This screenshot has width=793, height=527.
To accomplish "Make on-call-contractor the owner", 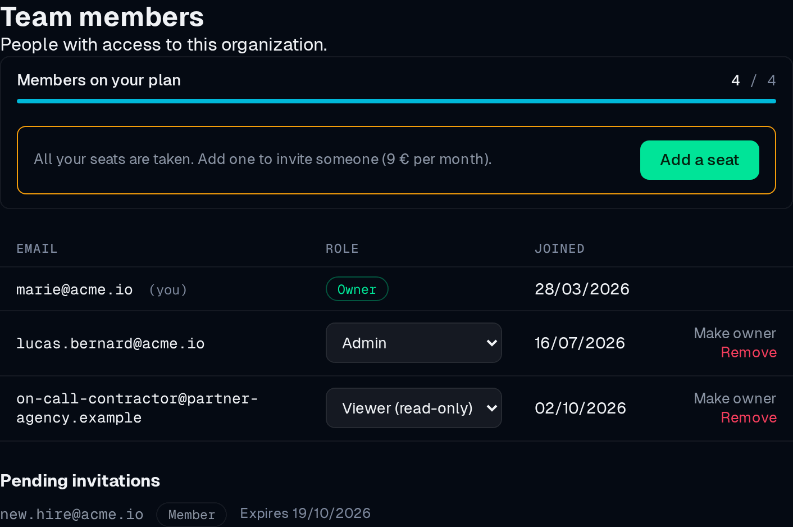I will tap(735, 398).
